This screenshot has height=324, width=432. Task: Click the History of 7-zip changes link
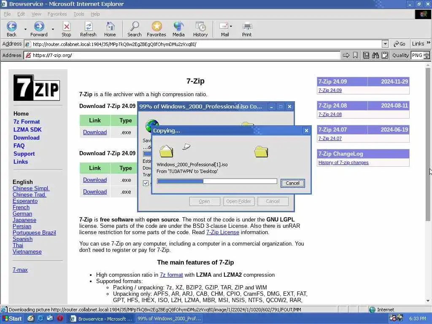pos(343,162)
